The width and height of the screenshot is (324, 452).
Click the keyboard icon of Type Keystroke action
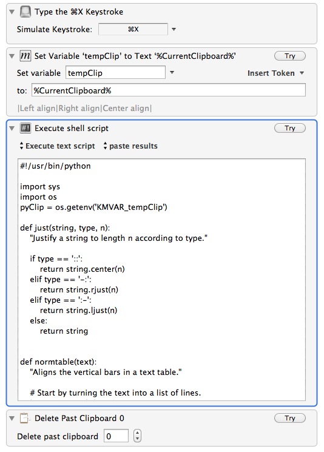click(x=25, y=12)
